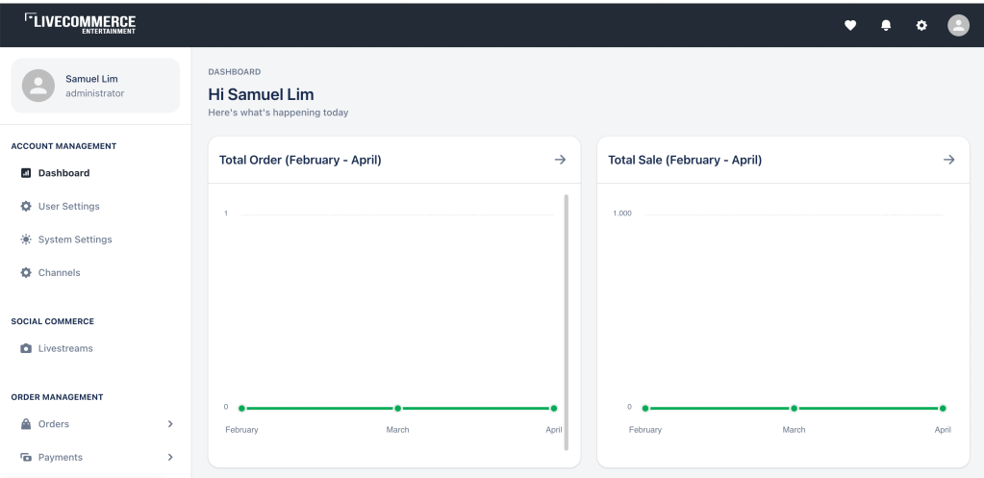The height and width of the screenshot is (478, 984).
Task: Open the settings gear in top bar
Action: pos(921,26)
